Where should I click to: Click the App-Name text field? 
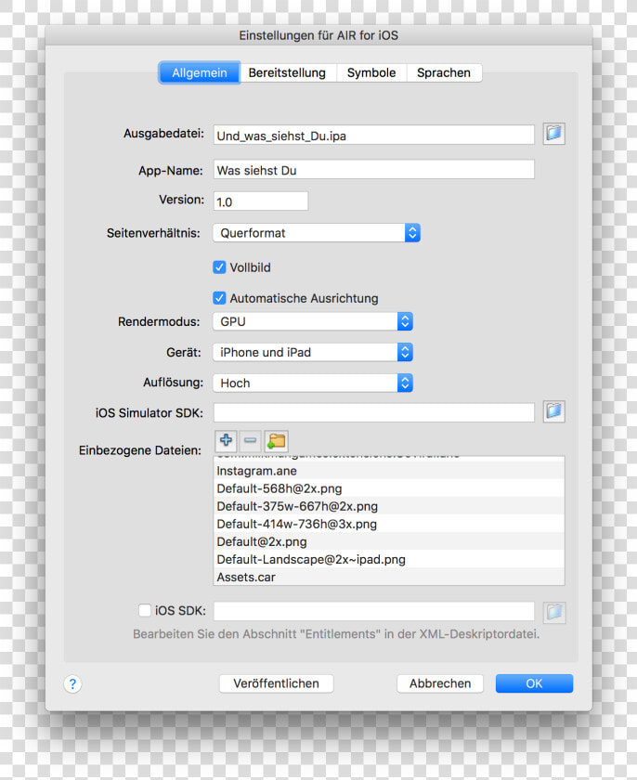(374, 170)
